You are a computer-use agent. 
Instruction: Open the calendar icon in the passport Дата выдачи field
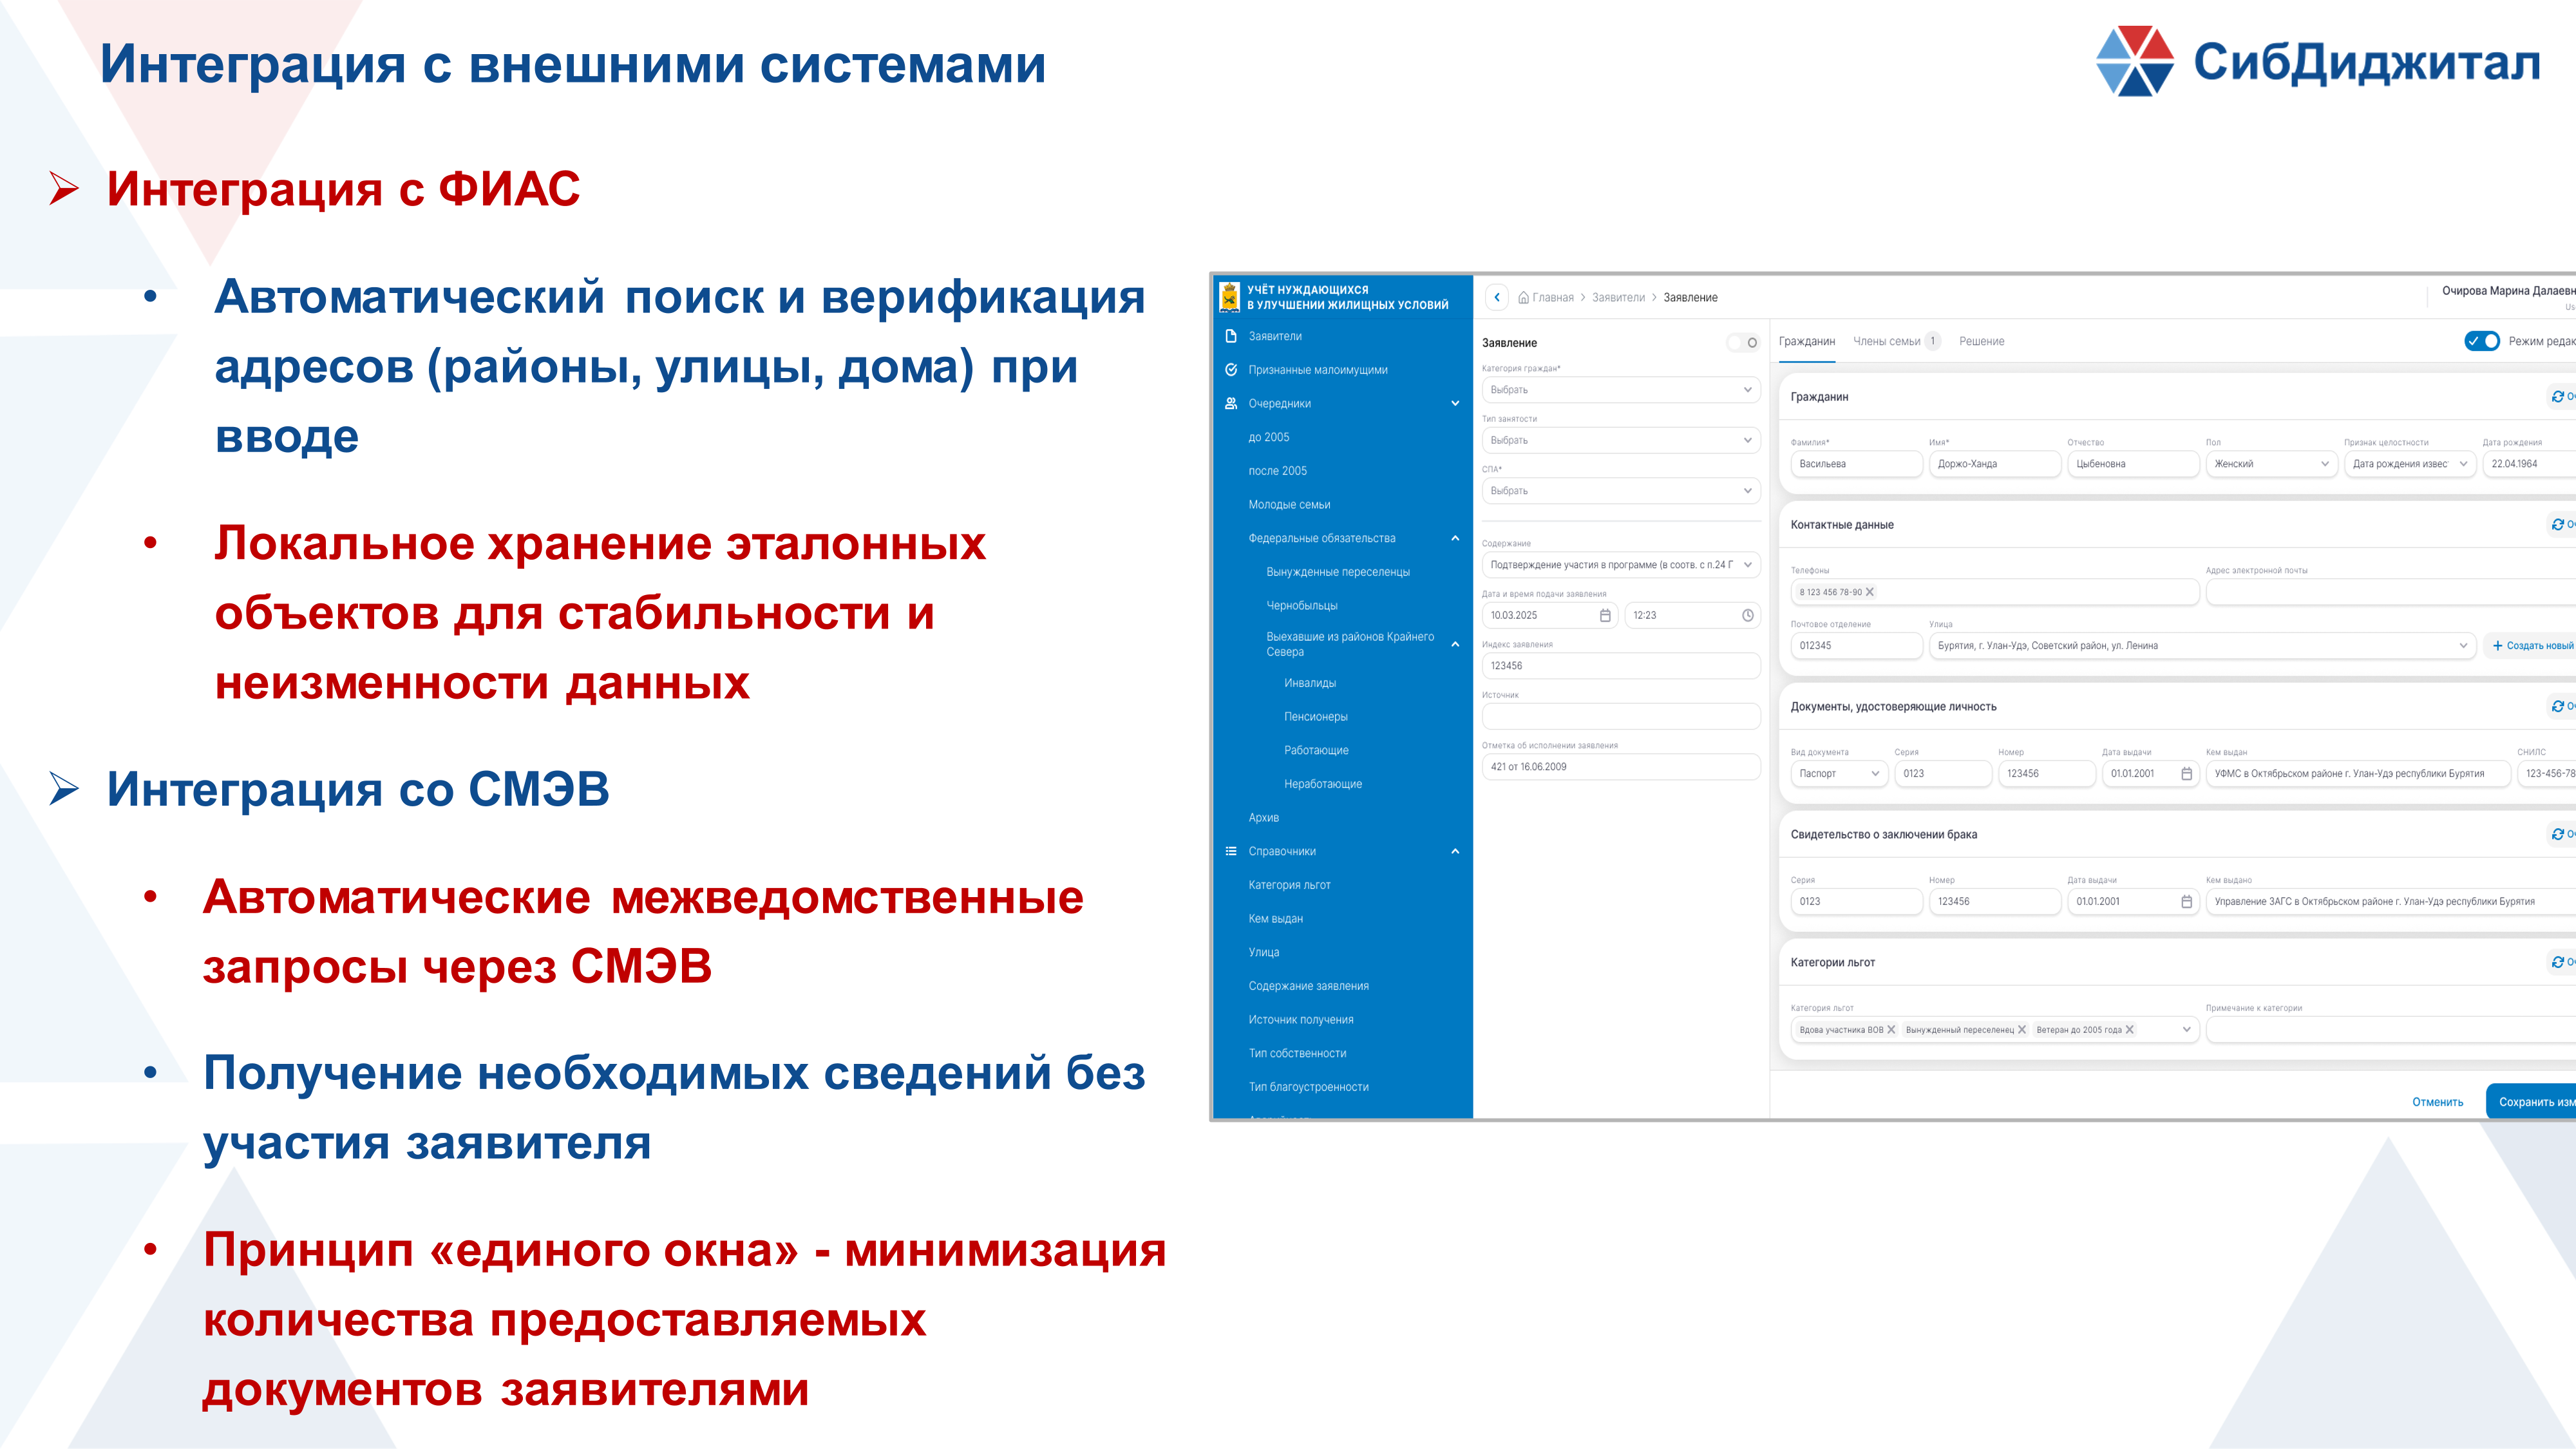point(2186,774)
